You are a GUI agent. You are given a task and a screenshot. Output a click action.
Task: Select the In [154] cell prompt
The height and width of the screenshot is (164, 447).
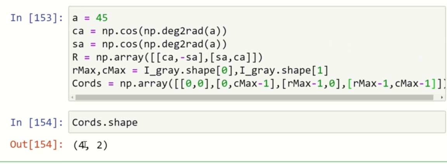tap(36, 123)
